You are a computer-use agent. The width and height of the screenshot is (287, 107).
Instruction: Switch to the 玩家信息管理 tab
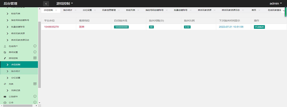pyautogui.click(x=109, y=10)
